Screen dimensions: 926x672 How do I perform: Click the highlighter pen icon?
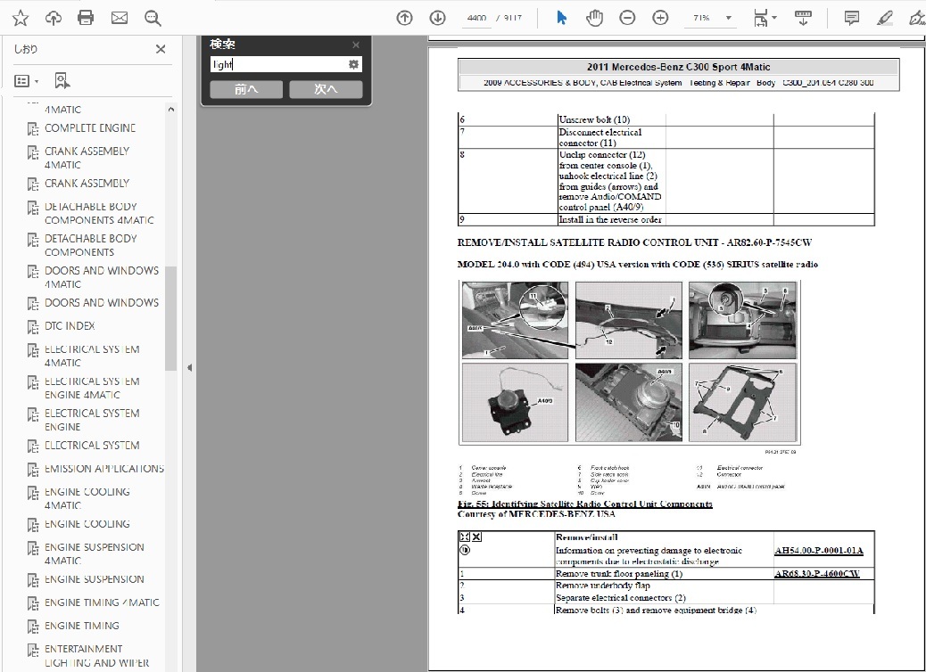[x=885, y=19]
